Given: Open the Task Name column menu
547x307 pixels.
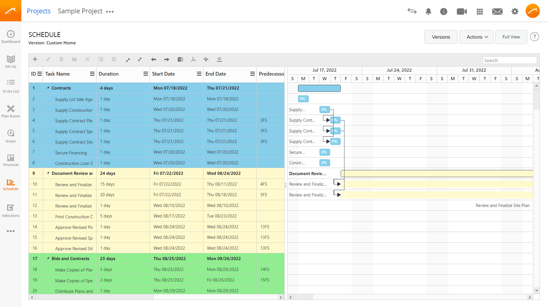Looking at the screenshot, I should [92, 74].
